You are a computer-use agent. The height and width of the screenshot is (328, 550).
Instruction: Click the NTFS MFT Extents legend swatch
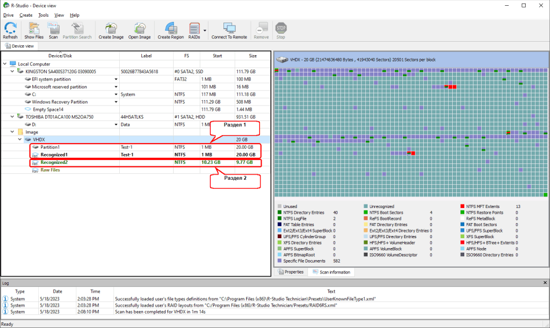click(463, 206)
